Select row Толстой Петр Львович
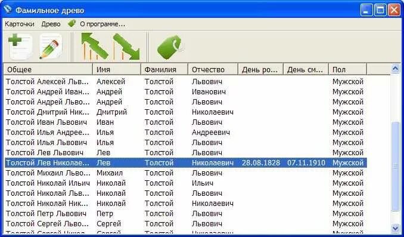This screenshot has height=237, width=404. [185, 214]
